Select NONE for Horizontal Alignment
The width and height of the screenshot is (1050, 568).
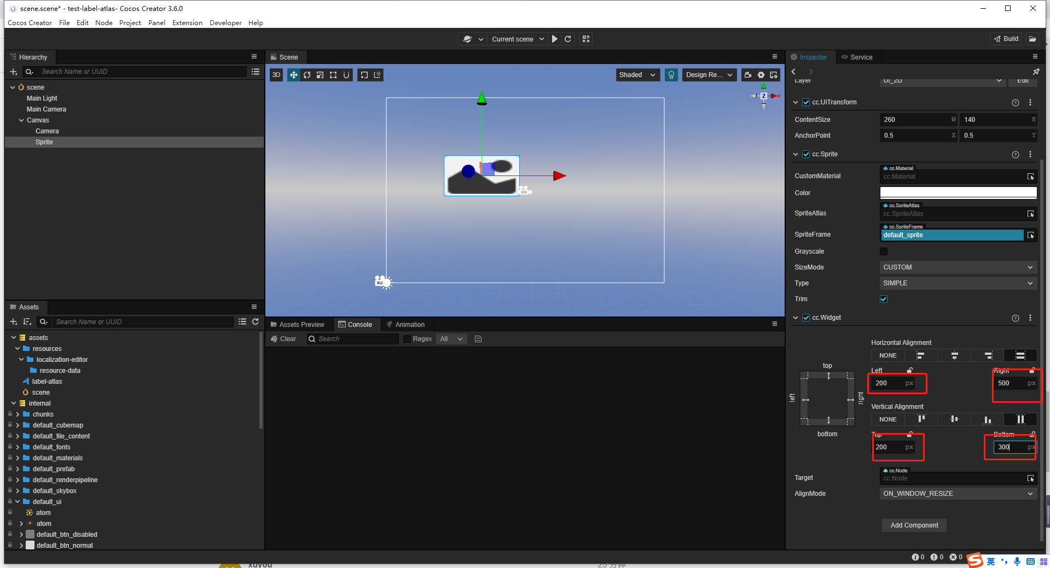tap(888, 355)
